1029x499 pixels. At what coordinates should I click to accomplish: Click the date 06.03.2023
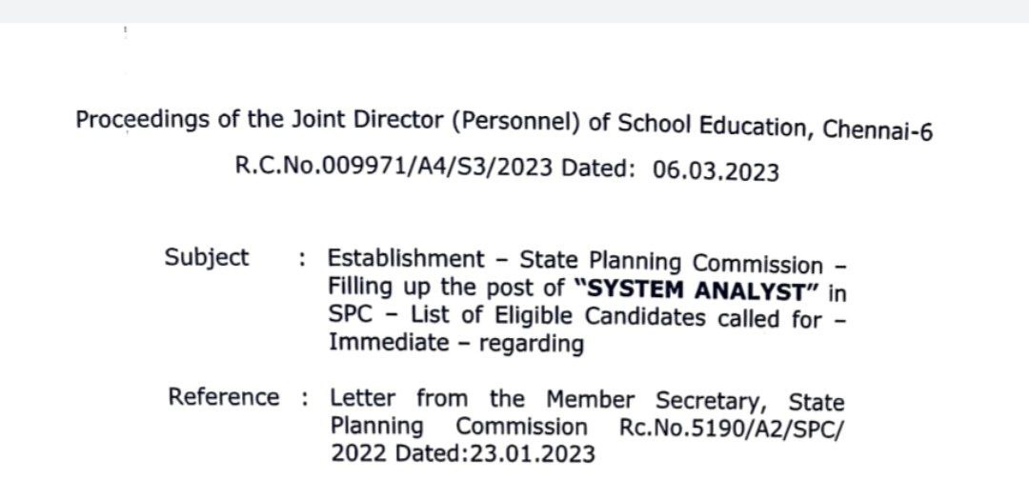[x=716, y=171]
